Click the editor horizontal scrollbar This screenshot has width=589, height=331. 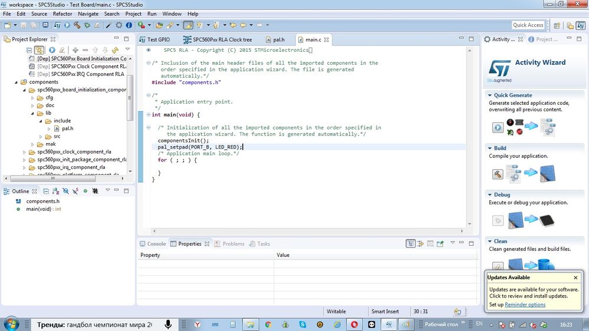pyautogui.click(x=308, y=231)
